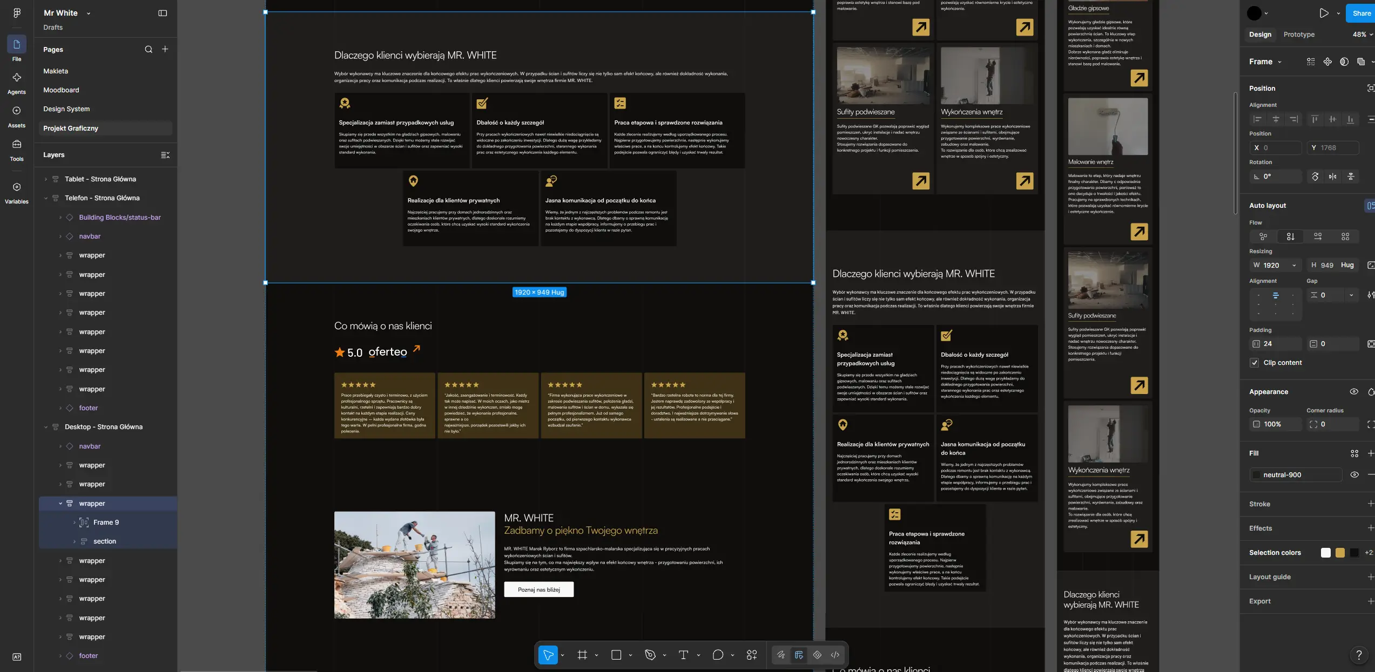This screenshot has height=672, width=1375.
Task: Open the Mr White file dropdown
Action: click(89, 13)
